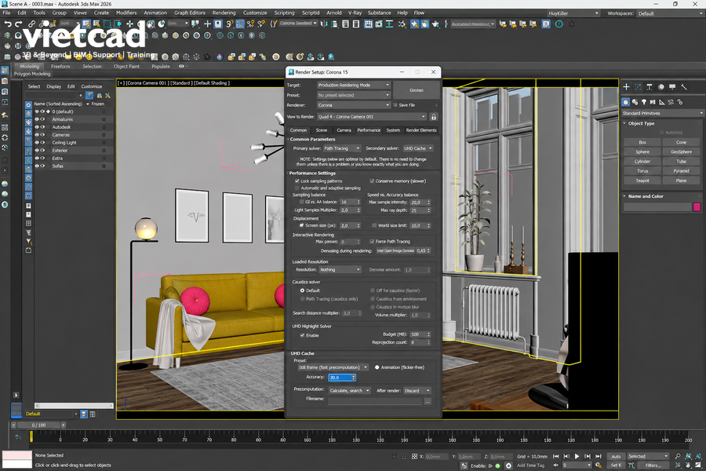Enable the World size limit checkbox
The width and height of the screenshot is (706, 471).
[374, 225]
